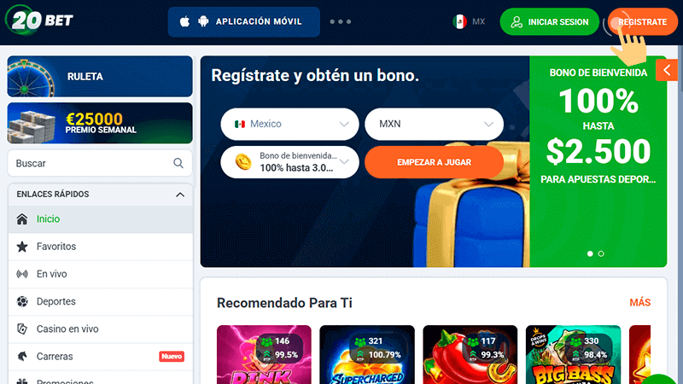Click the magnifier icon in Buscar field
This screenshot has height=384, width=683.
tap(178, 163)
